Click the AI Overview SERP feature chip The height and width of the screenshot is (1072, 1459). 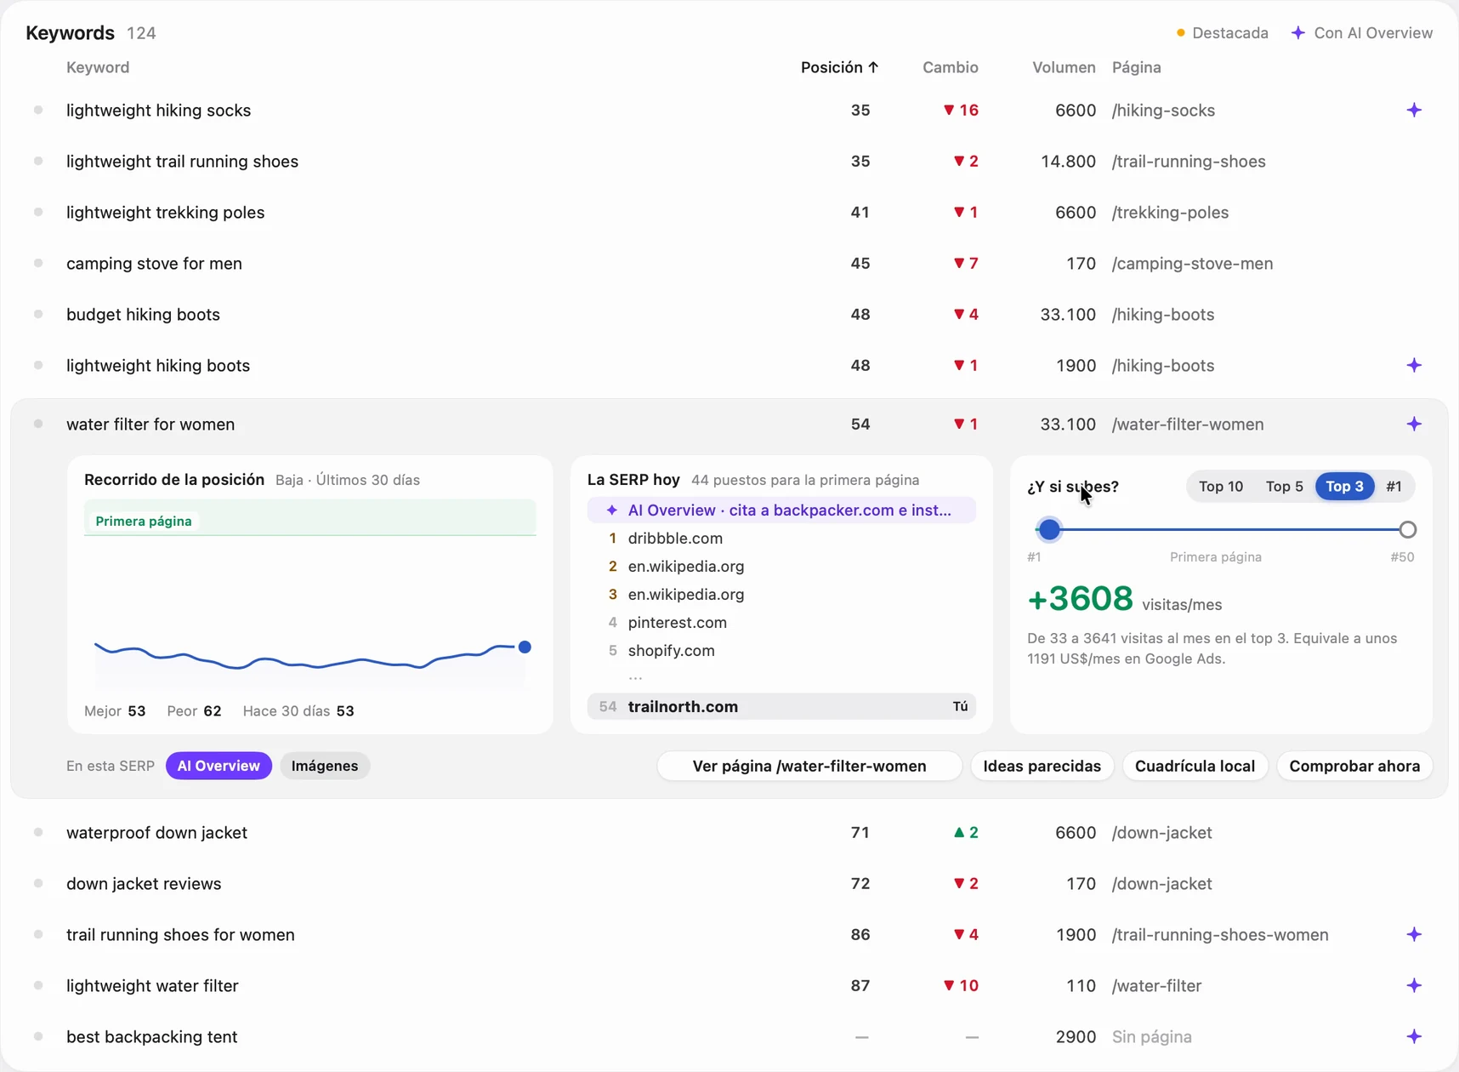219,766
